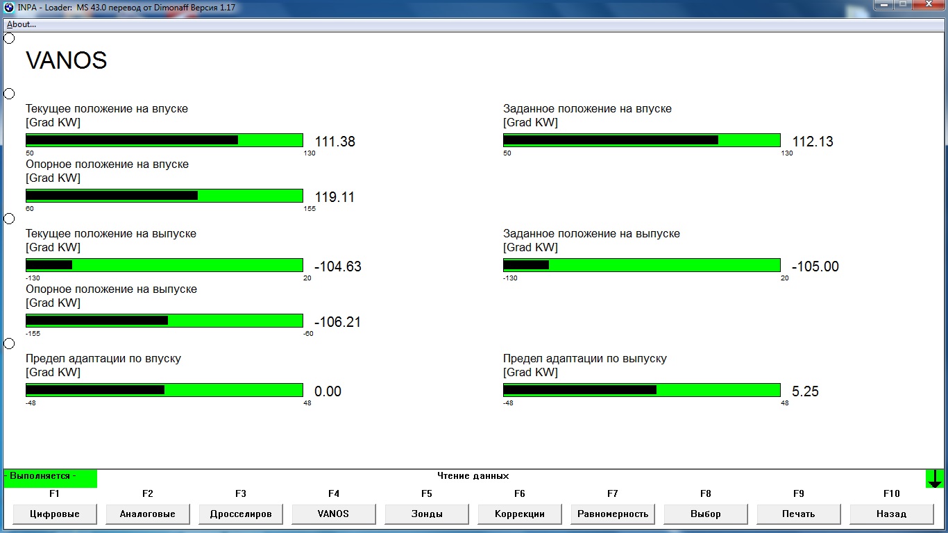Viewport: 948px width, 533px height.
Task: Select circle marker above 'Текущее положение на выпуске'
Action: (9, 219)
